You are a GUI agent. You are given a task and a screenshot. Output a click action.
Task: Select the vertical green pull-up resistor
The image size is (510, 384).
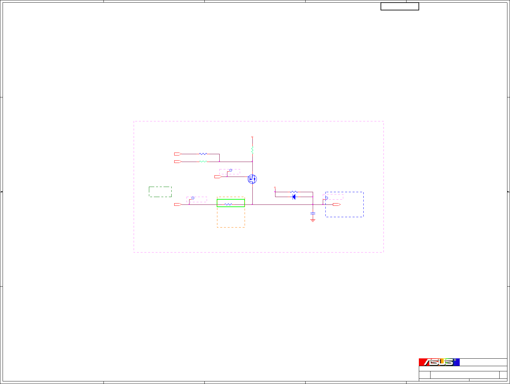pos(252,150)
